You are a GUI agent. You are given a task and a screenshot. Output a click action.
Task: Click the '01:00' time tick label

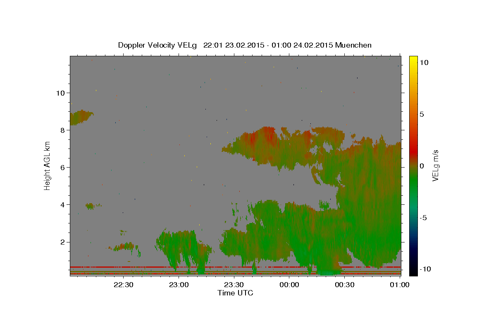(x=400, y=285)
